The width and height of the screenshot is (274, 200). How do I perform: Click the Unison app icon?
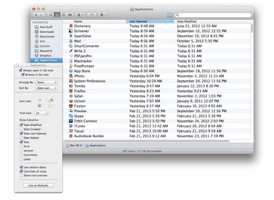(x=71, y=101)
